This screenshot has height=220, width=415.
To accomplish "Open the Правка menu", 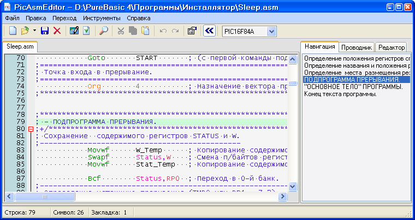I will (36, 18).
